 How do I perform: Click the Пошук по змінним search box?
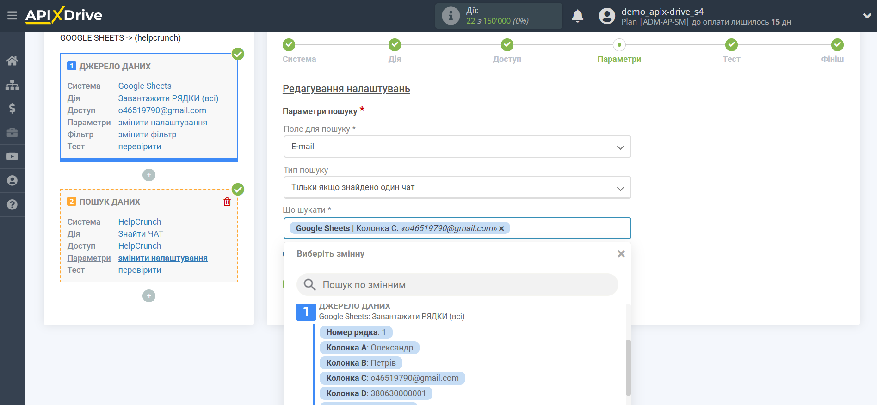click(x=457, y=285)
